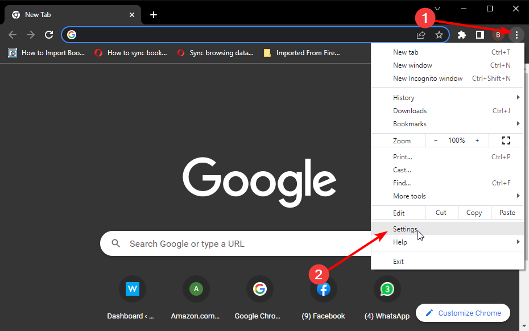Open the How to sync book... bookmark
Viewport: 529px width, 331px height.
pyautogui.click(x=131, y=53)
